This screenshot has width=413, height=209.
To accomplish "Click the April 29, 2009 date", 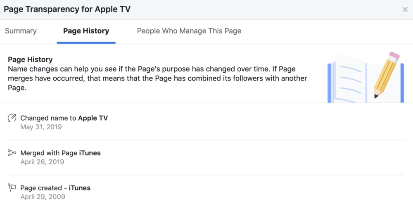I will click(x=43, y=197).
